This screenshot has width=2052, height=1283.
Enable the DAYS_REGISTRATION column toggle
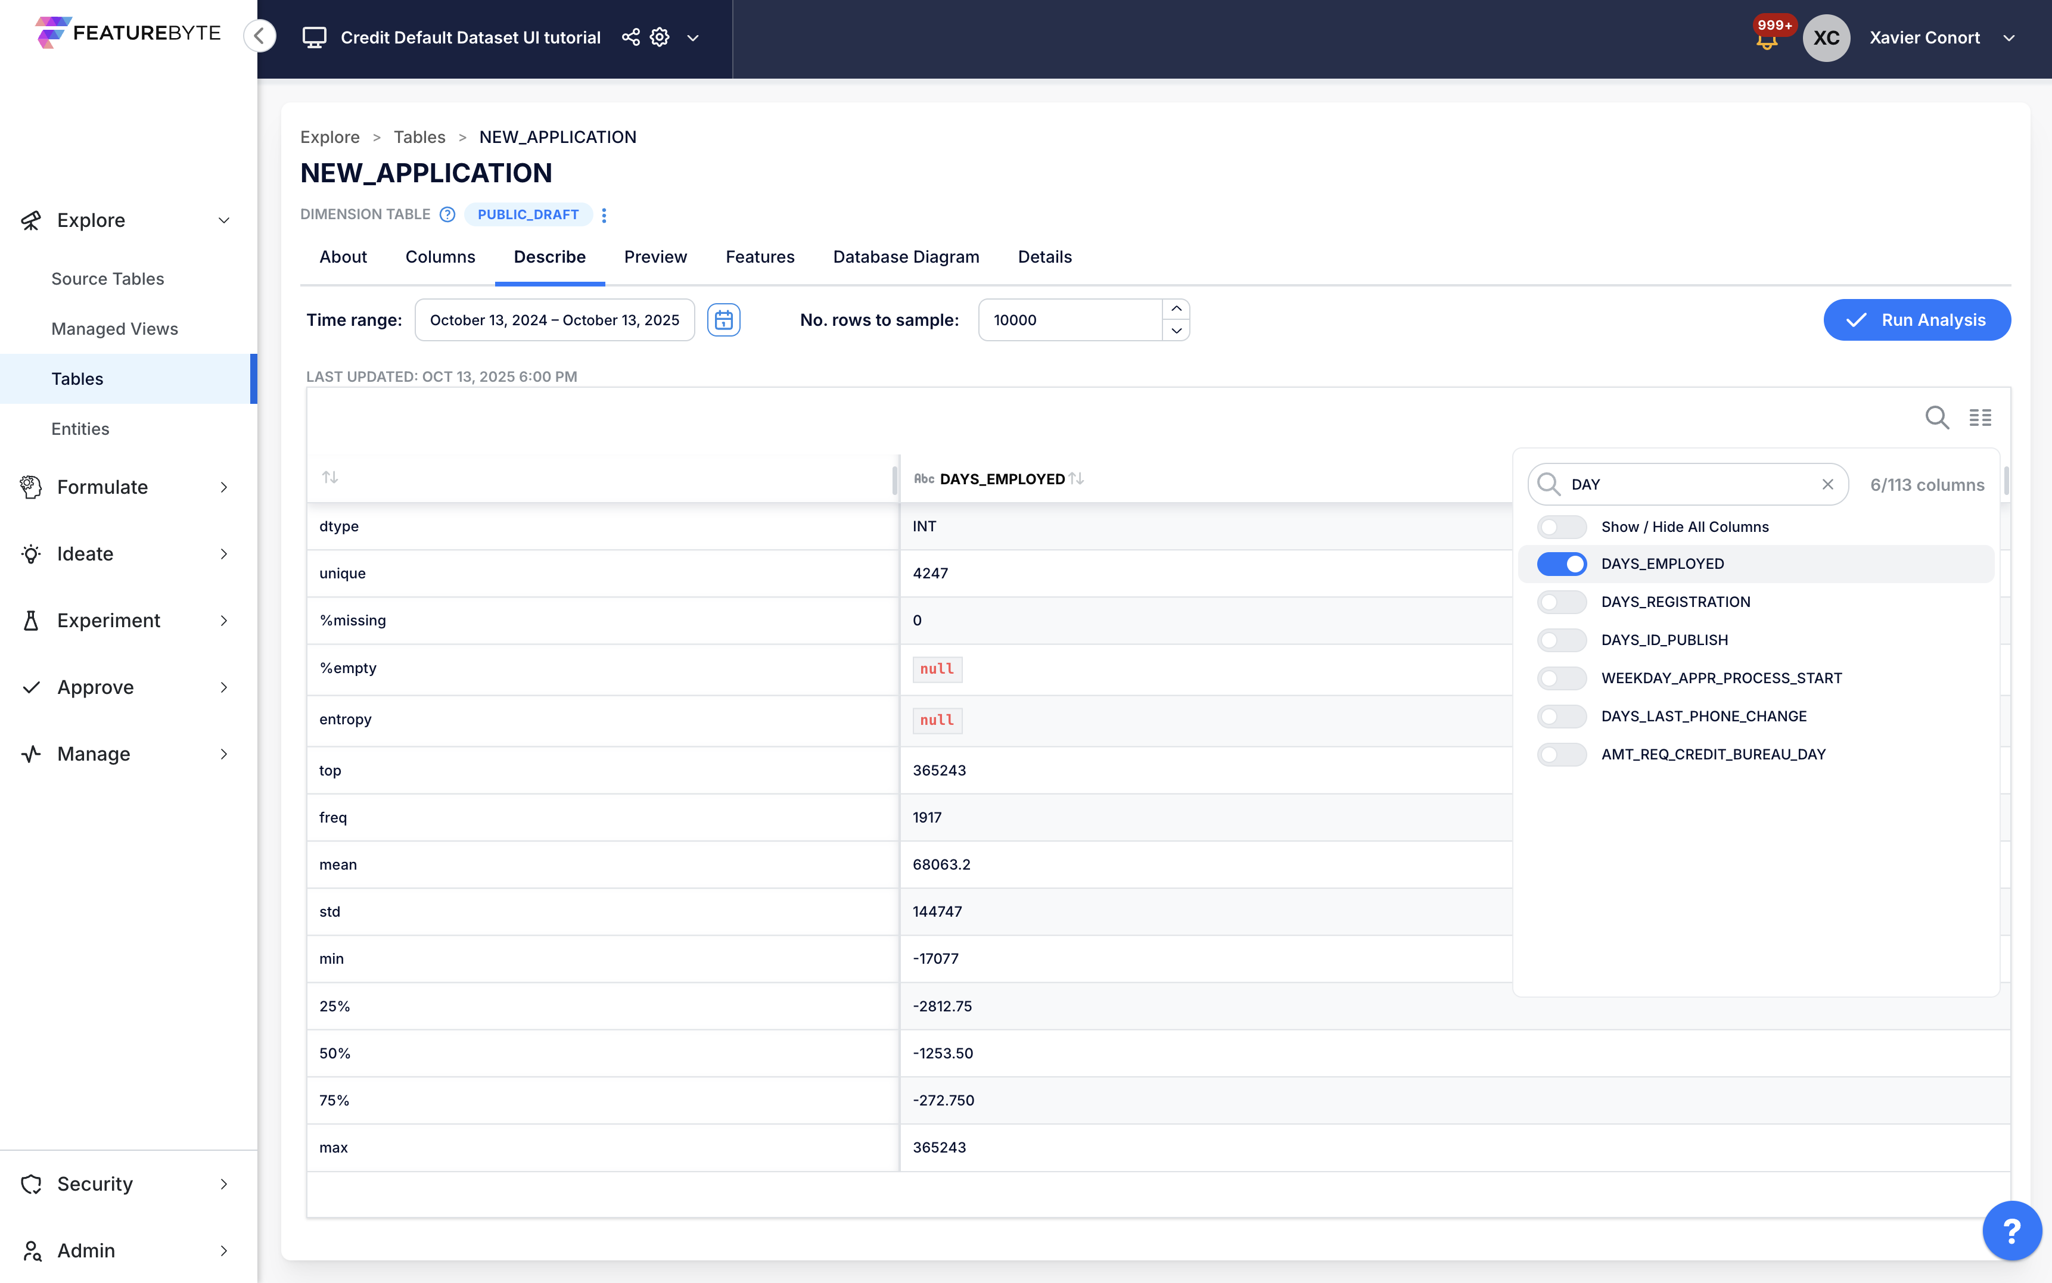[1562, 602]
